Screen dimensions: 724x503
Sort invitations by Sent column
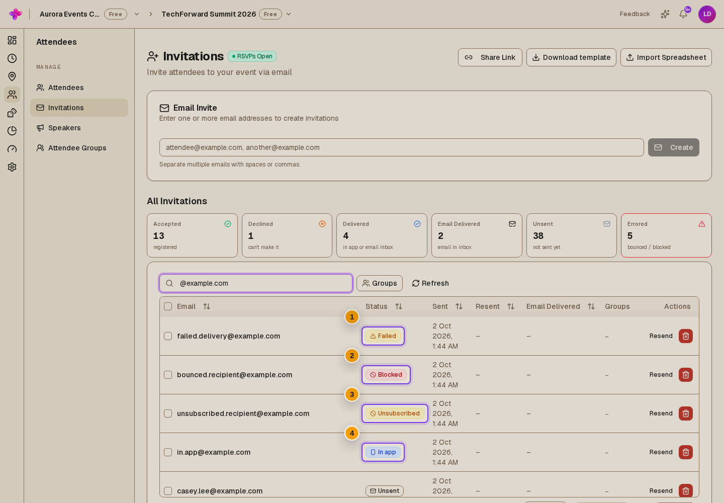459,306
